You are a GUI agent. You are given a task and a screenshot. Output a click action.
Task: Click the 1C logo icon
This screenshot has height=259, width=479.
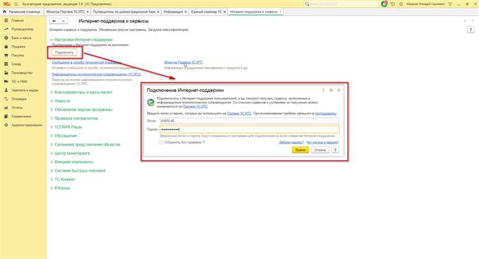(7, 4)
